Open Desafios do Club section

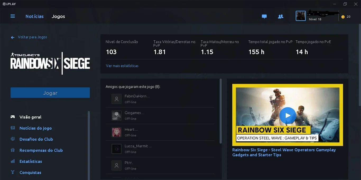coord(36,139)
